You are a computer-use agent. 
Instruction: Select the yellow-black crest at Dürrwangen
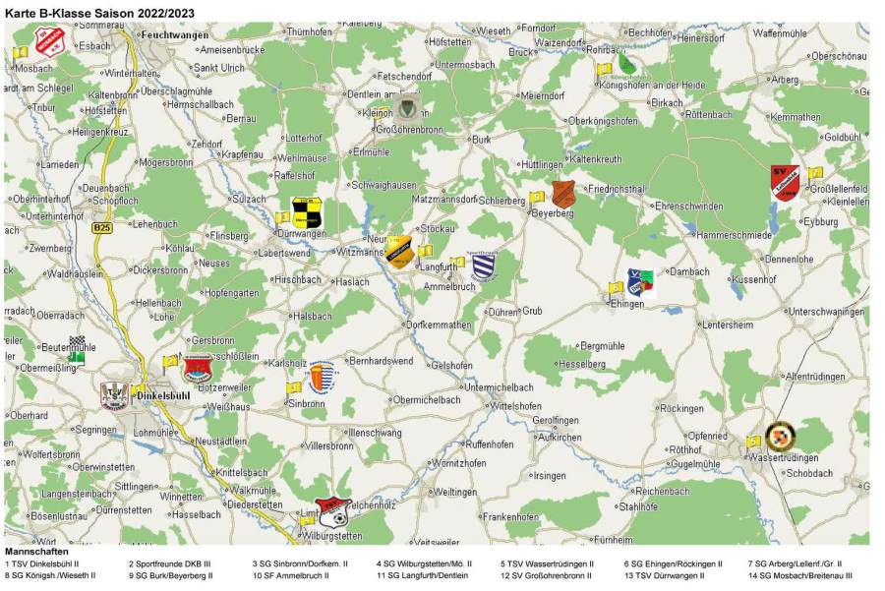pos(307,211)
